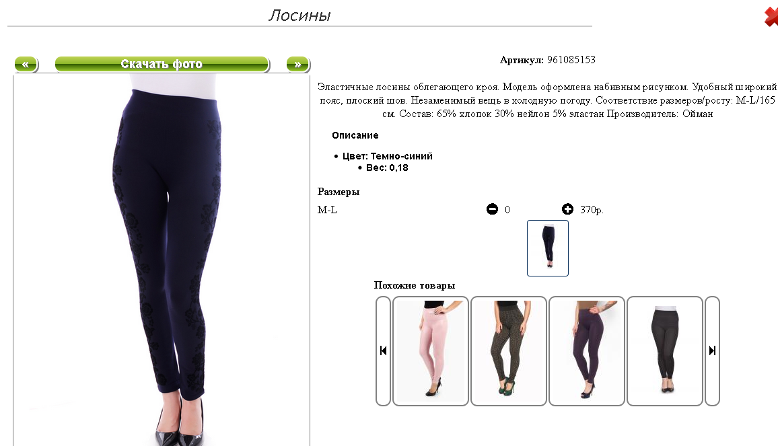
Task: Open the purple leggings similar product
Action: point(586,350)
